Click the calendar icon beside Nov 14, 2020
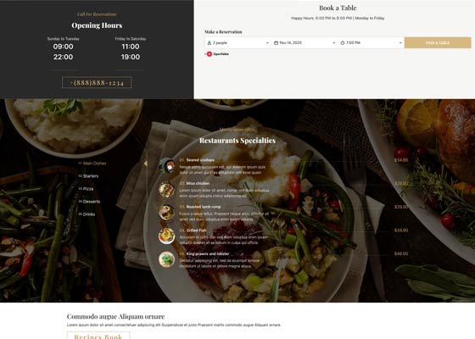 276,43
